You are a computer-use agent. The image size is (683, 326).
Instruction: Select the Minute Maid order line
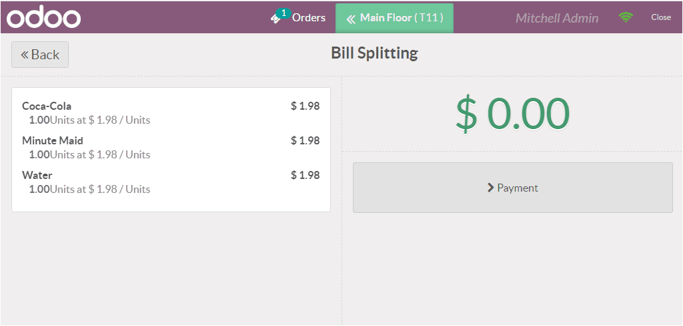pos(171,147)
